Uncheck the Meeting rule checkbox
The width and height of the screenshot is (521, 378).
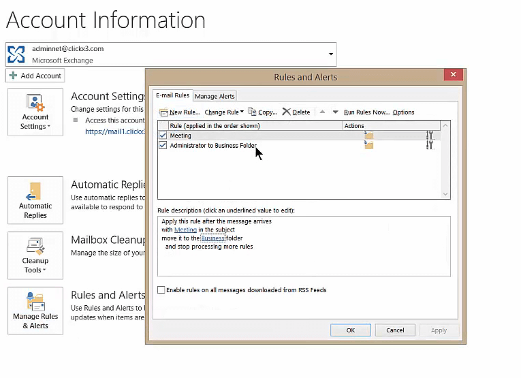tap(163, 136)
